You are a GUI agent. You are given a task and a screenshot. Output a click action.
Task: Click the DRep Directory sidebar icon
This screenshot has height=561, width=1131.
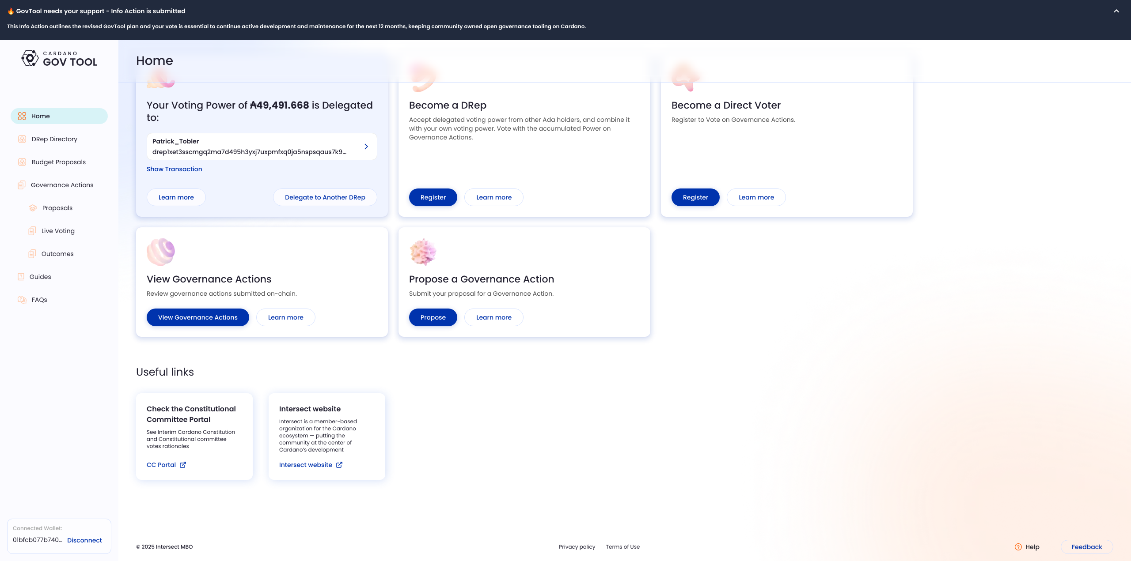click(22, 139)
